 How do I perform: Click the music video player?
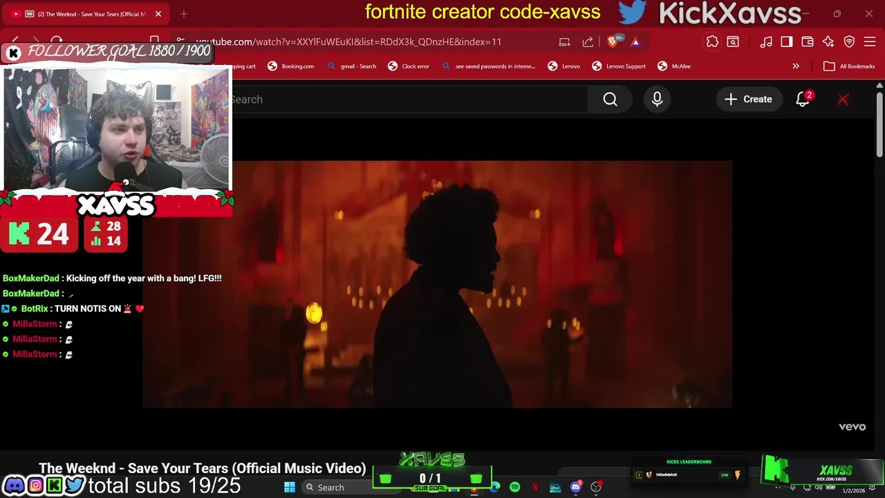coord(437,284)
